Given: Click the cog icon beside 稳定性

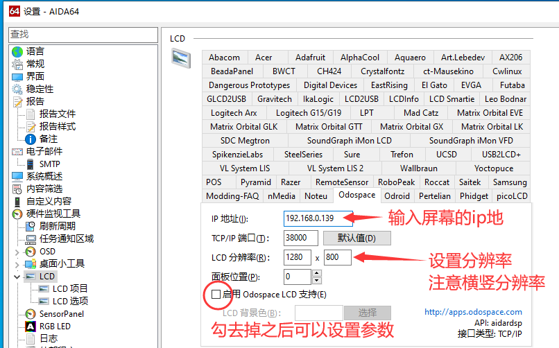Looking at the screenshot, I should [x=17, y=89].
